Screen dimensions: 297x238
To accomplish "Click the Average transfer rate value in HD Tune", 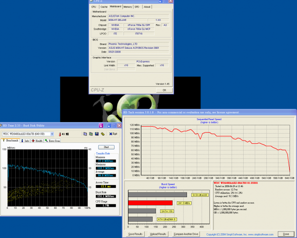I will coord(106,175).
